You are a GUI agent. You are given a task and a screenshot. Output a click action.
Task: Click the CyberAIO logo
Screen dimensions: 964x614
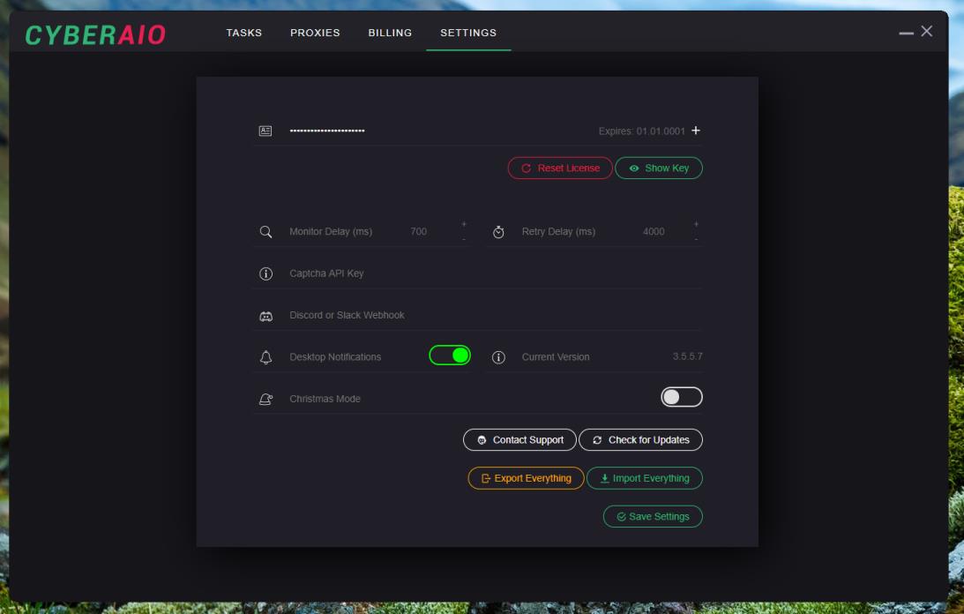point(95,34)
